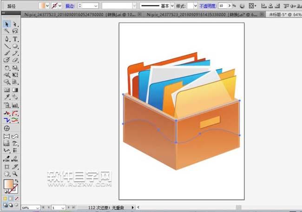Viewport: 302px width, 212px height.
Task: Open the 描边 stroke panel link
Action: 70,6
